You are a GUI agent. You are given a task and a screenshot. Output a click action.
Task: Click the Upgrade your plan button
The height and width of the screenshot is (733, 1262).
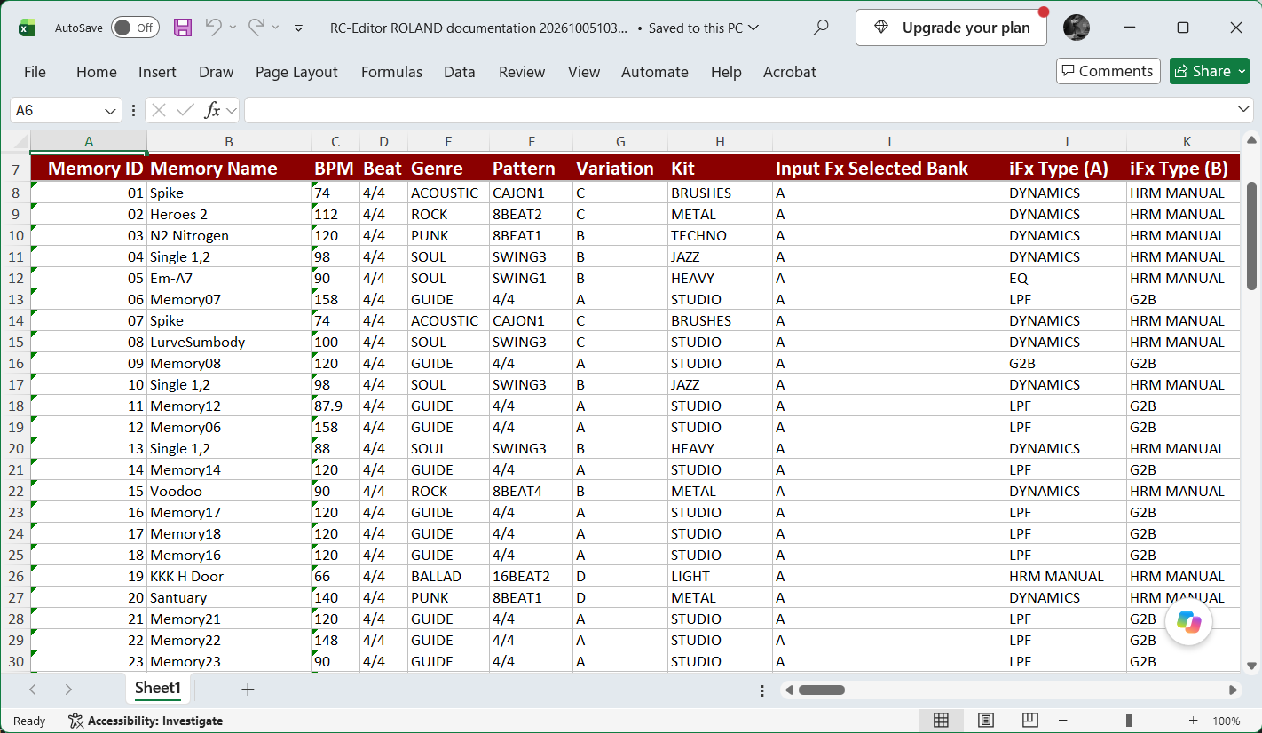point(951,28)
